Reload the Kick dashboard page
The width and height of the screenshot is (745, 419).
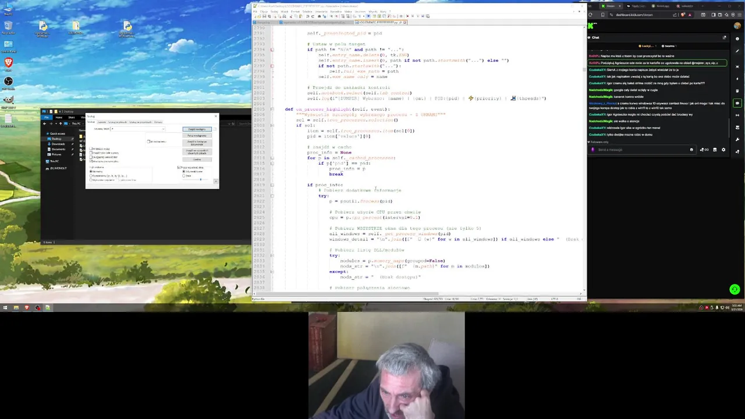point(590,15)
